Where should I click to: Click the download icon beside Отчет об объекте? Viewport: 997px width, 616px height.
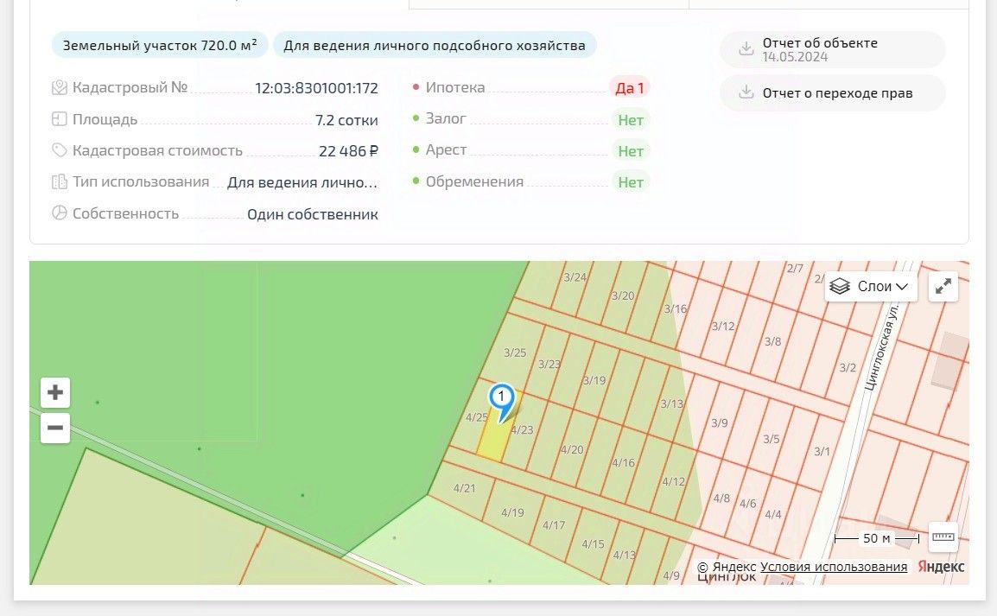point(746,49)
